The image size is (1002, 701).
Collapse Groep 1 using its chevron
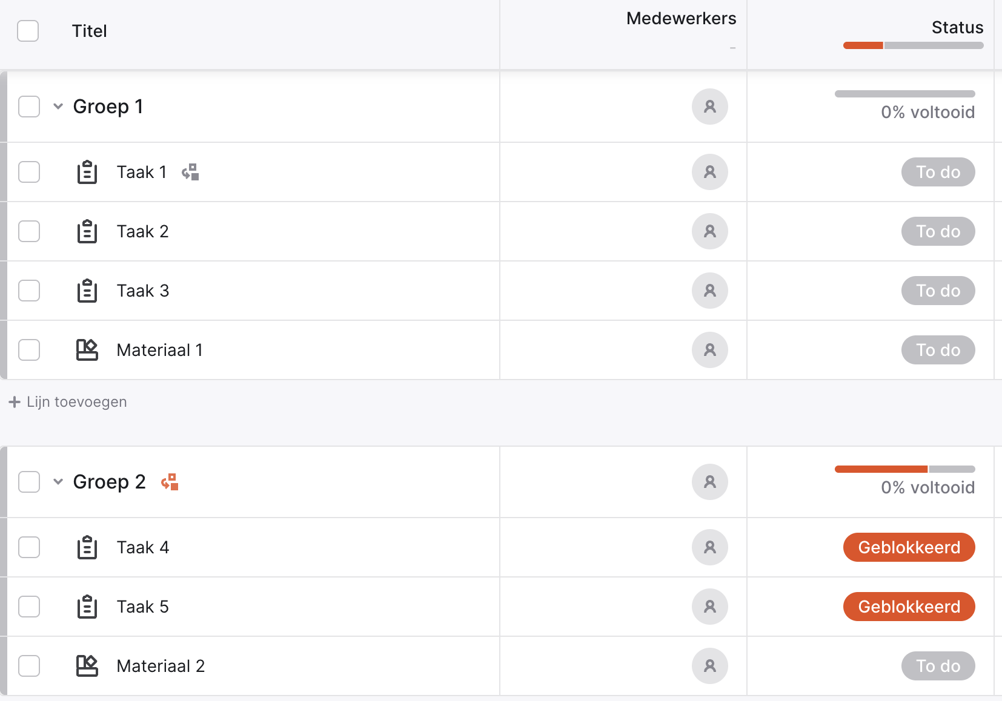click(58, 107)
